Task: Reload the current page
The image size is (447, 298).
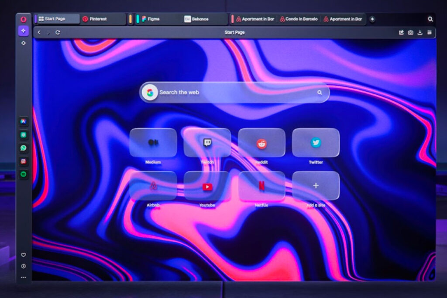Action: [58, 32]
